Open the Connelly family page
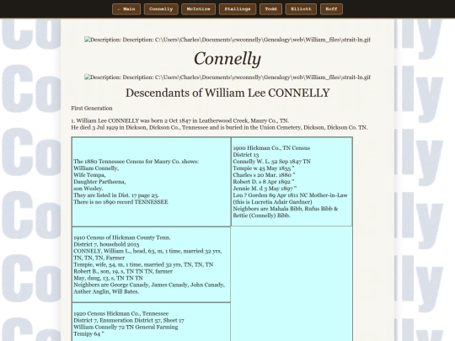 click(x=161, y=9)
